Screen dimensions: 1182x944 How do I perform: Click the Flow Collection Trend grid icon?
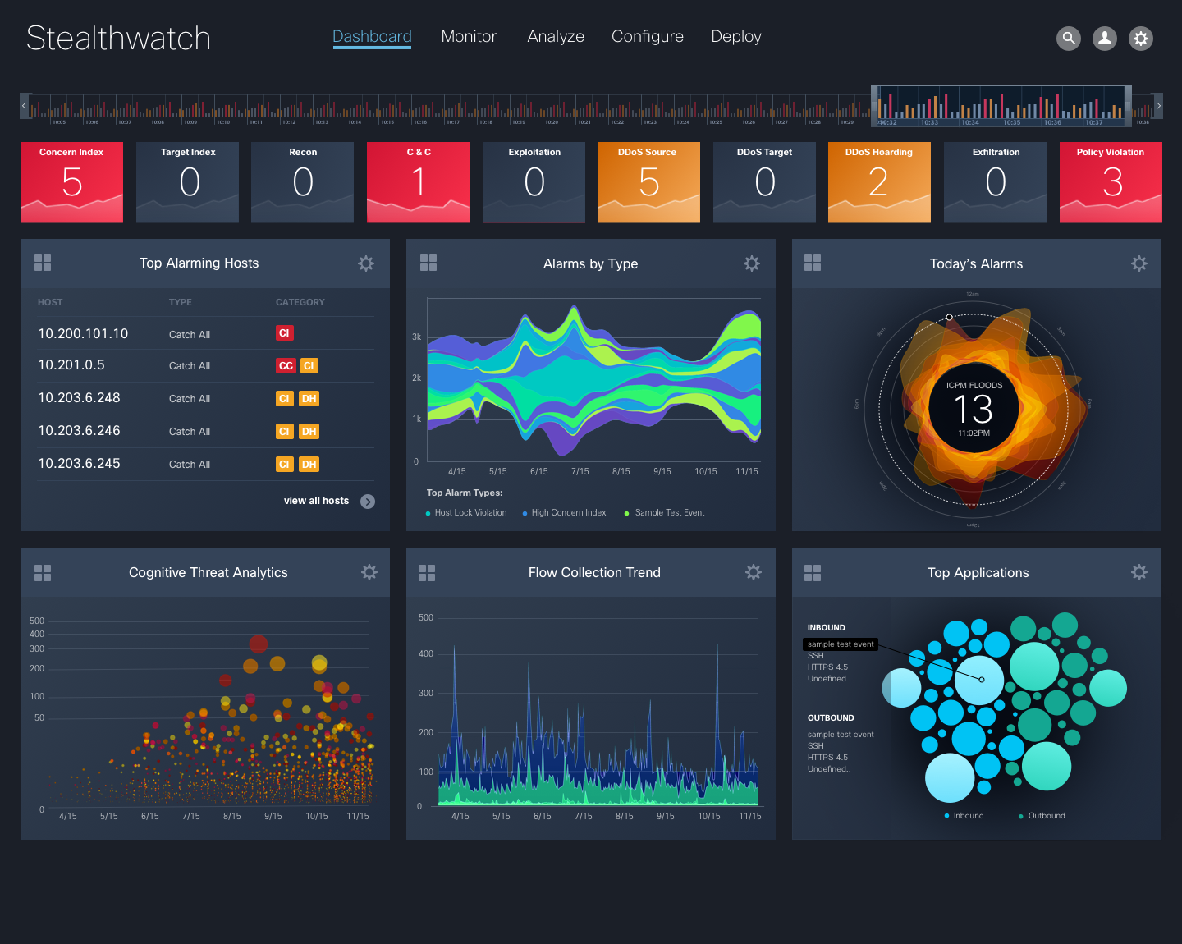coord(427,572)
